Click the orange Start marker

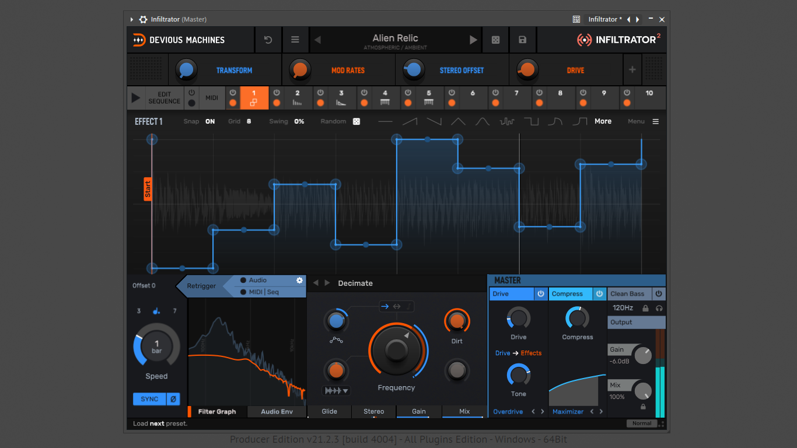(x=148, y=189)
